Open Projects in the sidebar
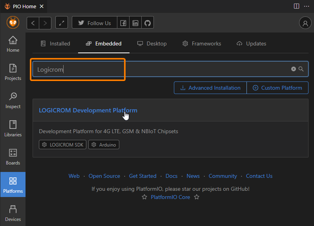The width and height of the screenshot is (314, 226). [x=13, y=72]
